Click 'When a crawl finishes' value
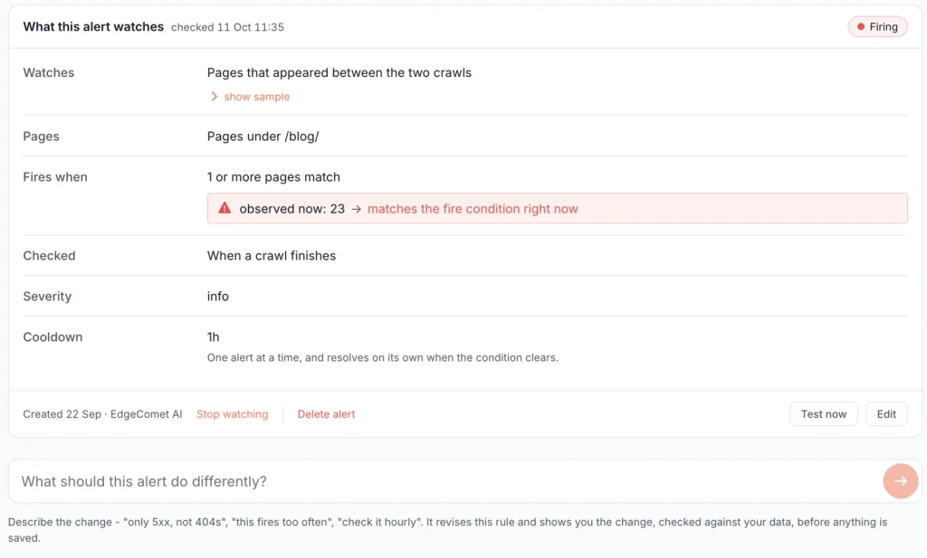Screen dimensions: 927x558 click(272, 256)
